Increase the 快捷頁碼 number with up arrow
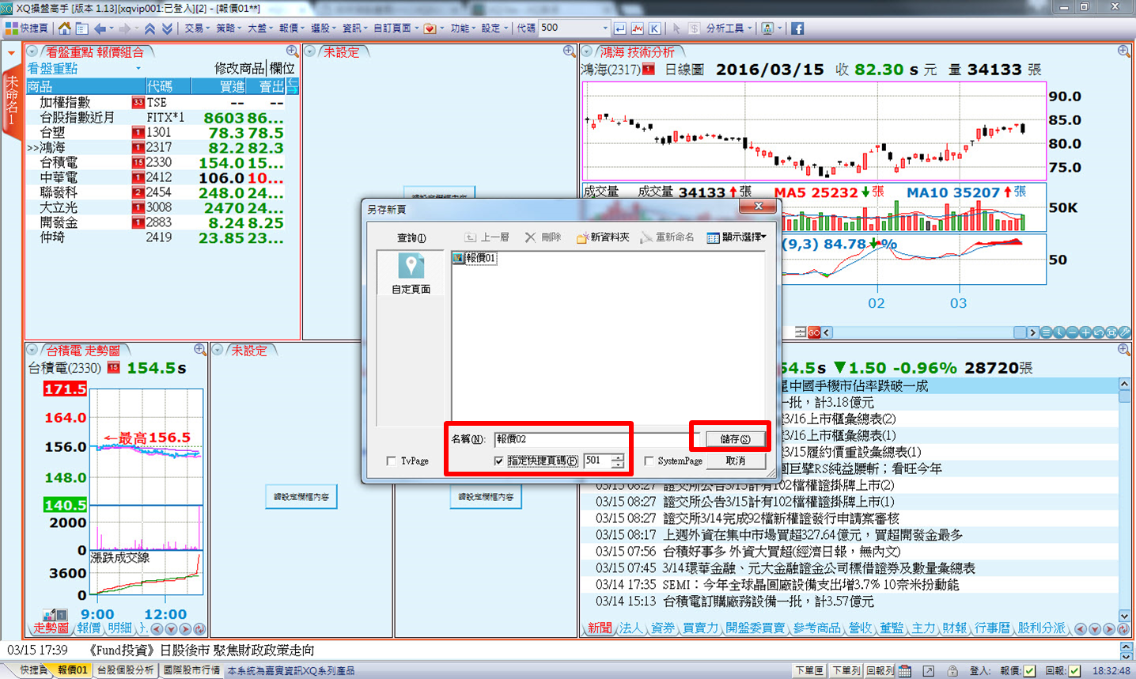The height and width of the screenshot is (679, 1136). tap(618, 457)
